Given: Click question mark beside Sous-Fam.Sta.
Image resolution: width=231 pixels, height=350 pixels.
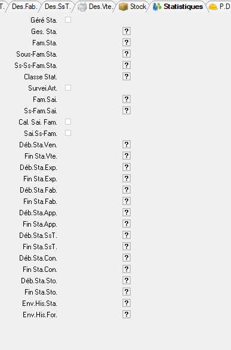Looking at the screenshot, I should point(127,54).
